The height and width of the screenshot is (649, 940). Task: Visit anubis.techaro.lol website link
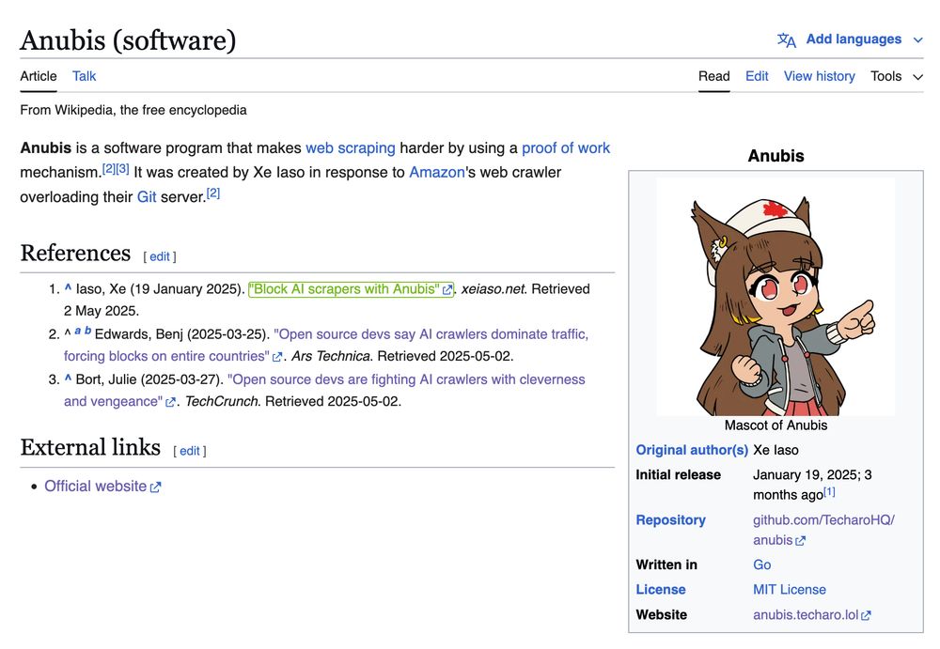click(806, 615)
